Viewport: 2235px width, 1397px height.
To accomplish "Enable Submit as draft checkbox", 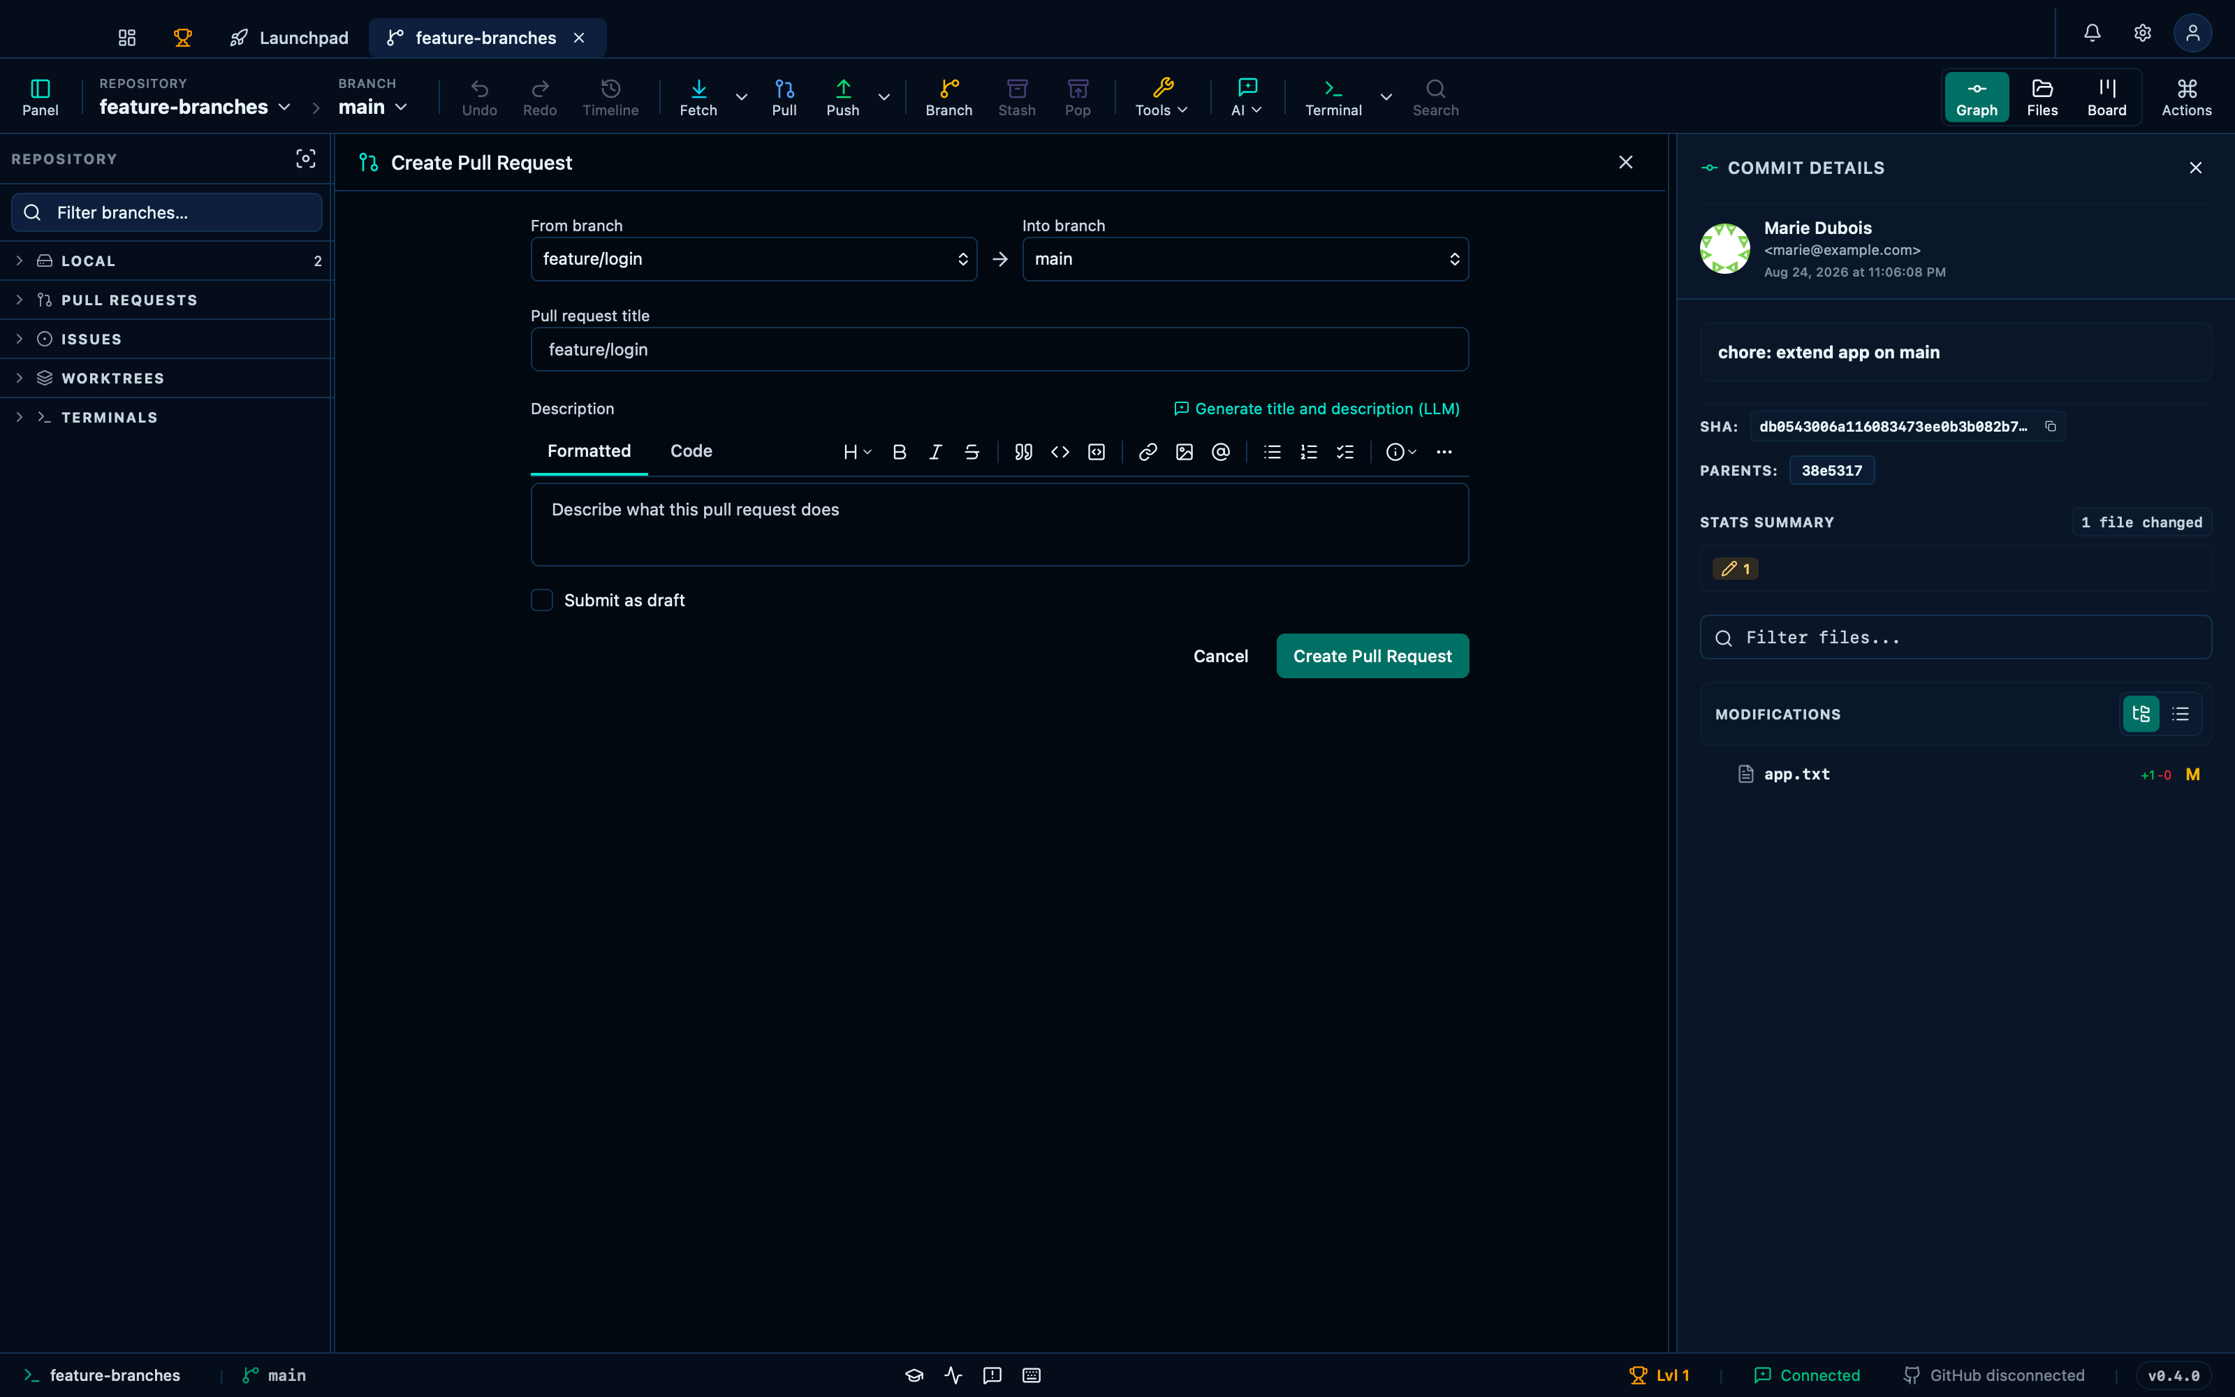I will click(x=542, y=601).
